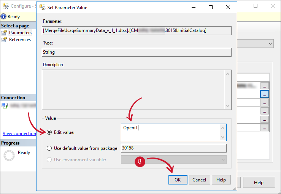Open the environment variable dropdown
281x194 pixels.
coord(174,160)
